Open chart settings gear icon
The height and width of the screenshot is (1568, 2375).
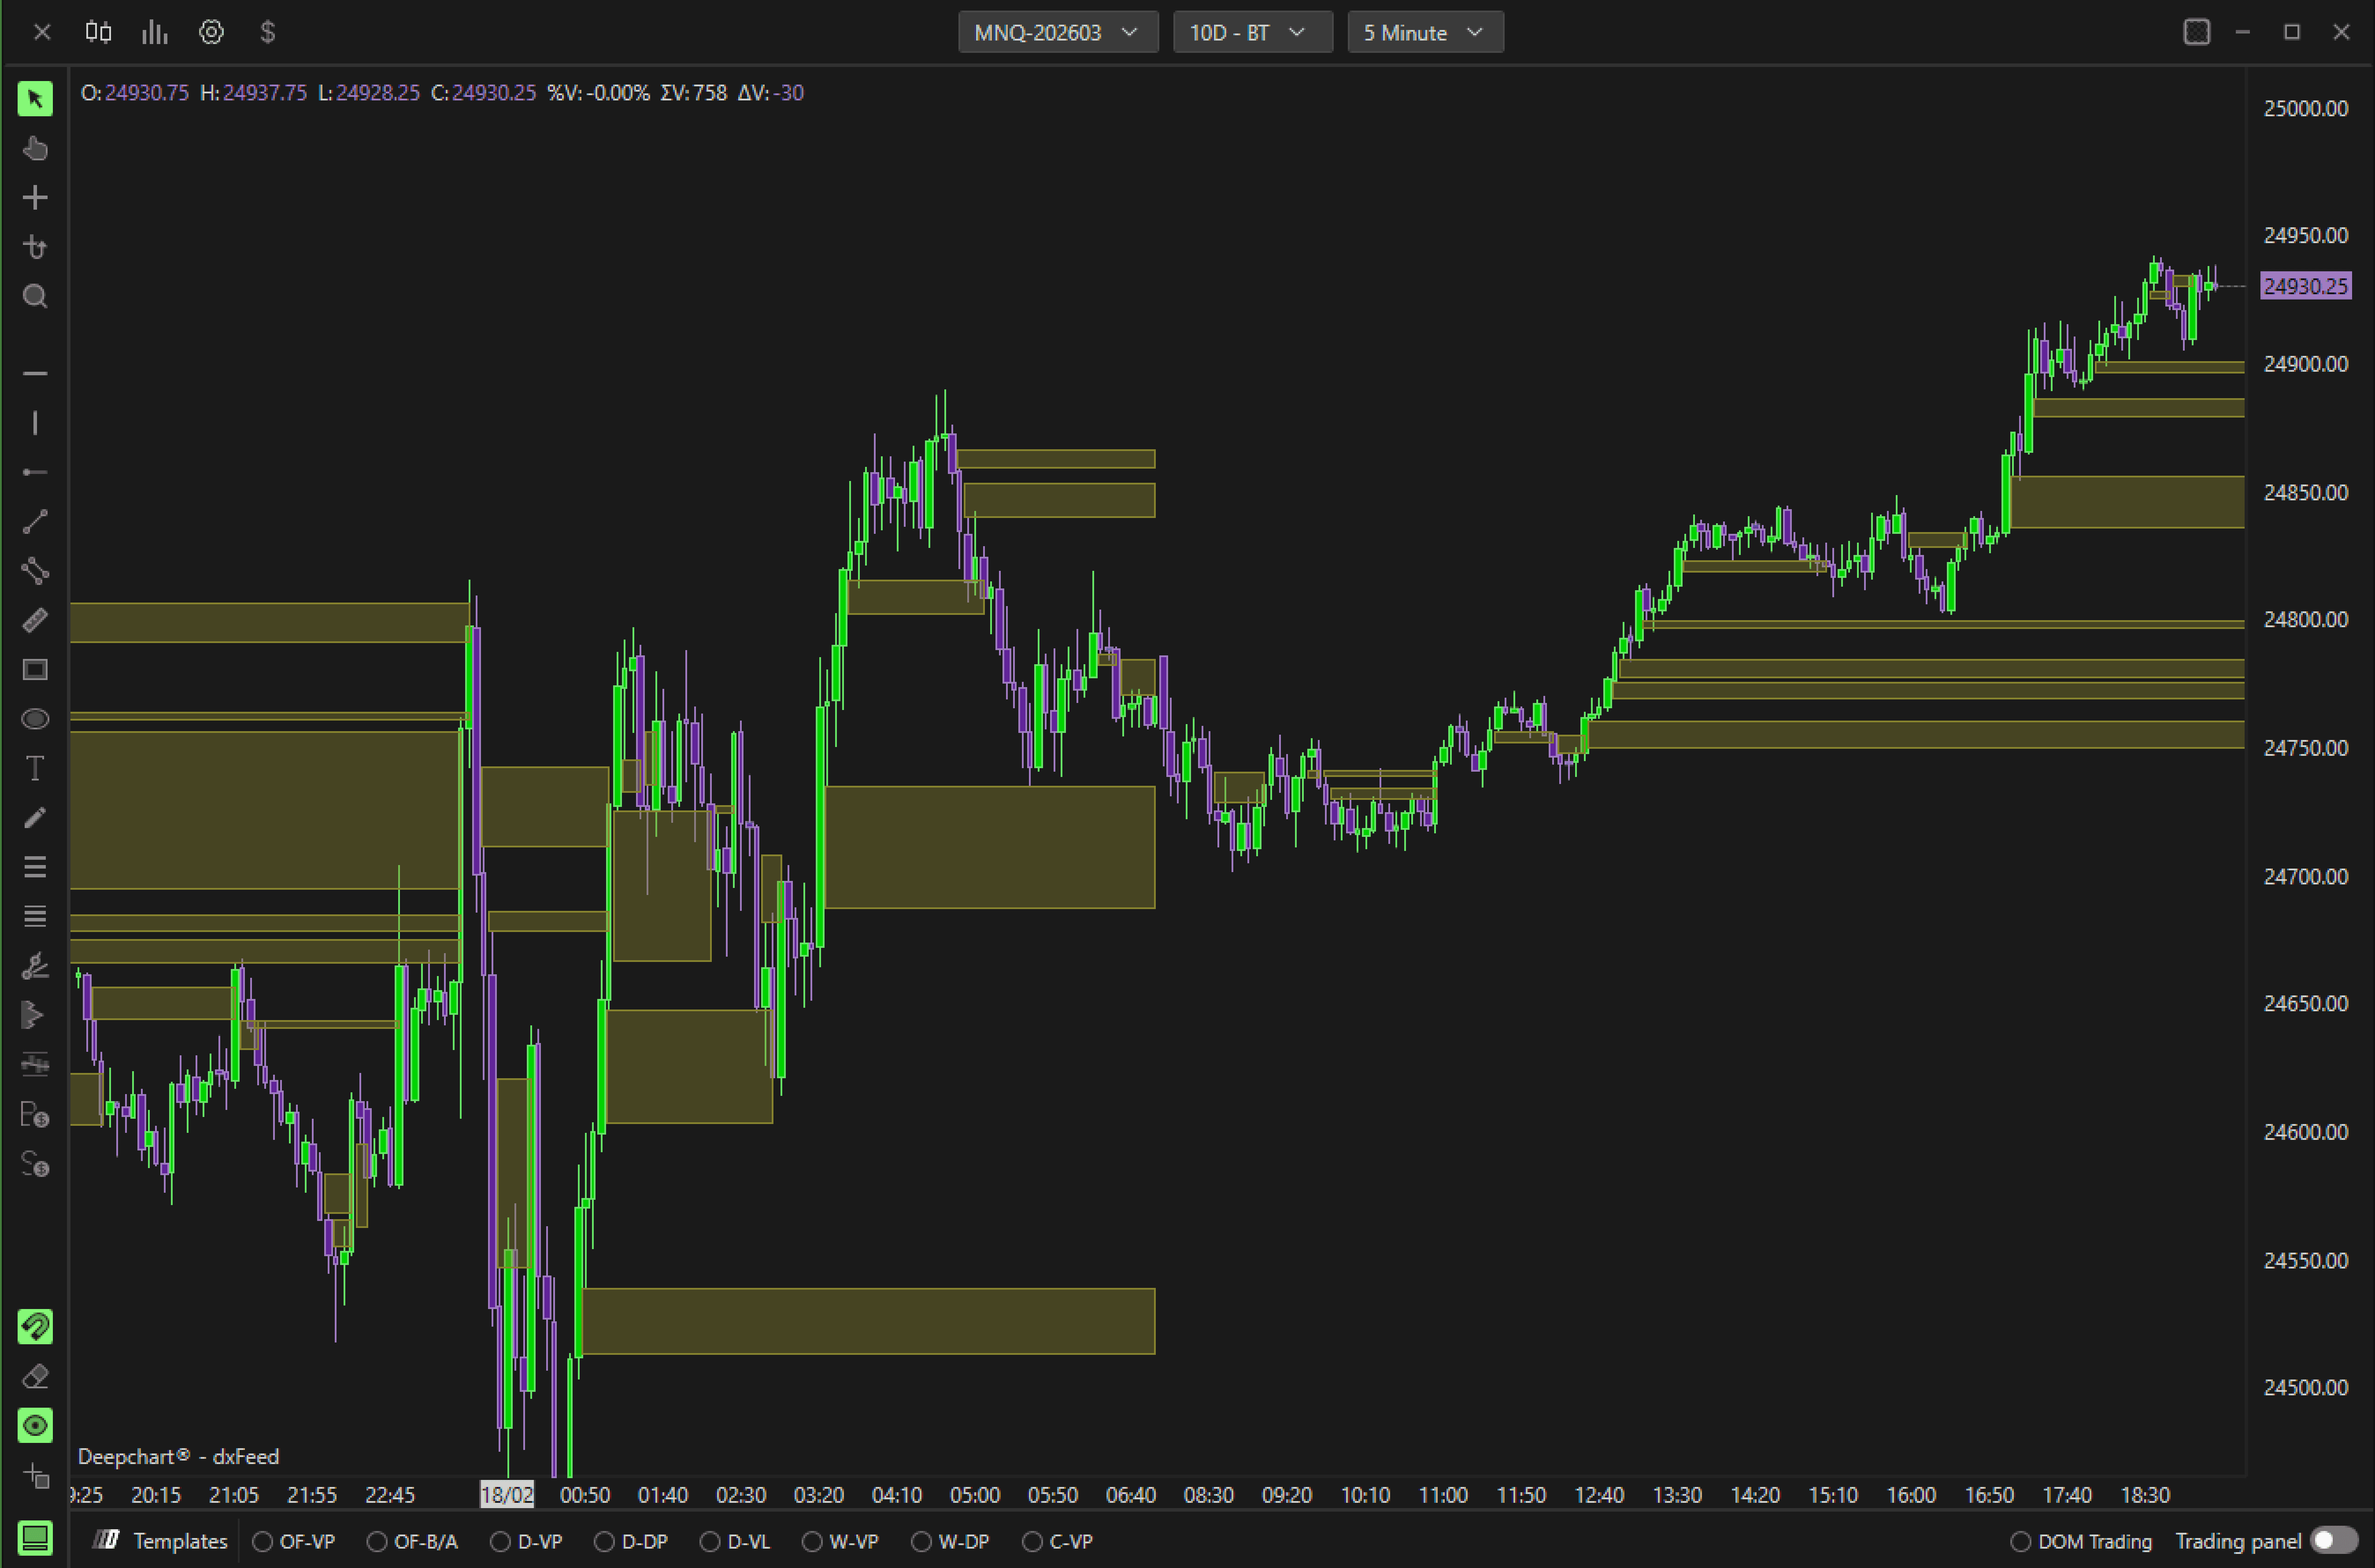(211, 32)
